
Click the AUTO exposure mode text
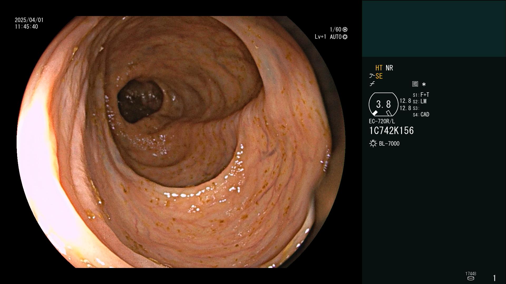click(336, 37)
